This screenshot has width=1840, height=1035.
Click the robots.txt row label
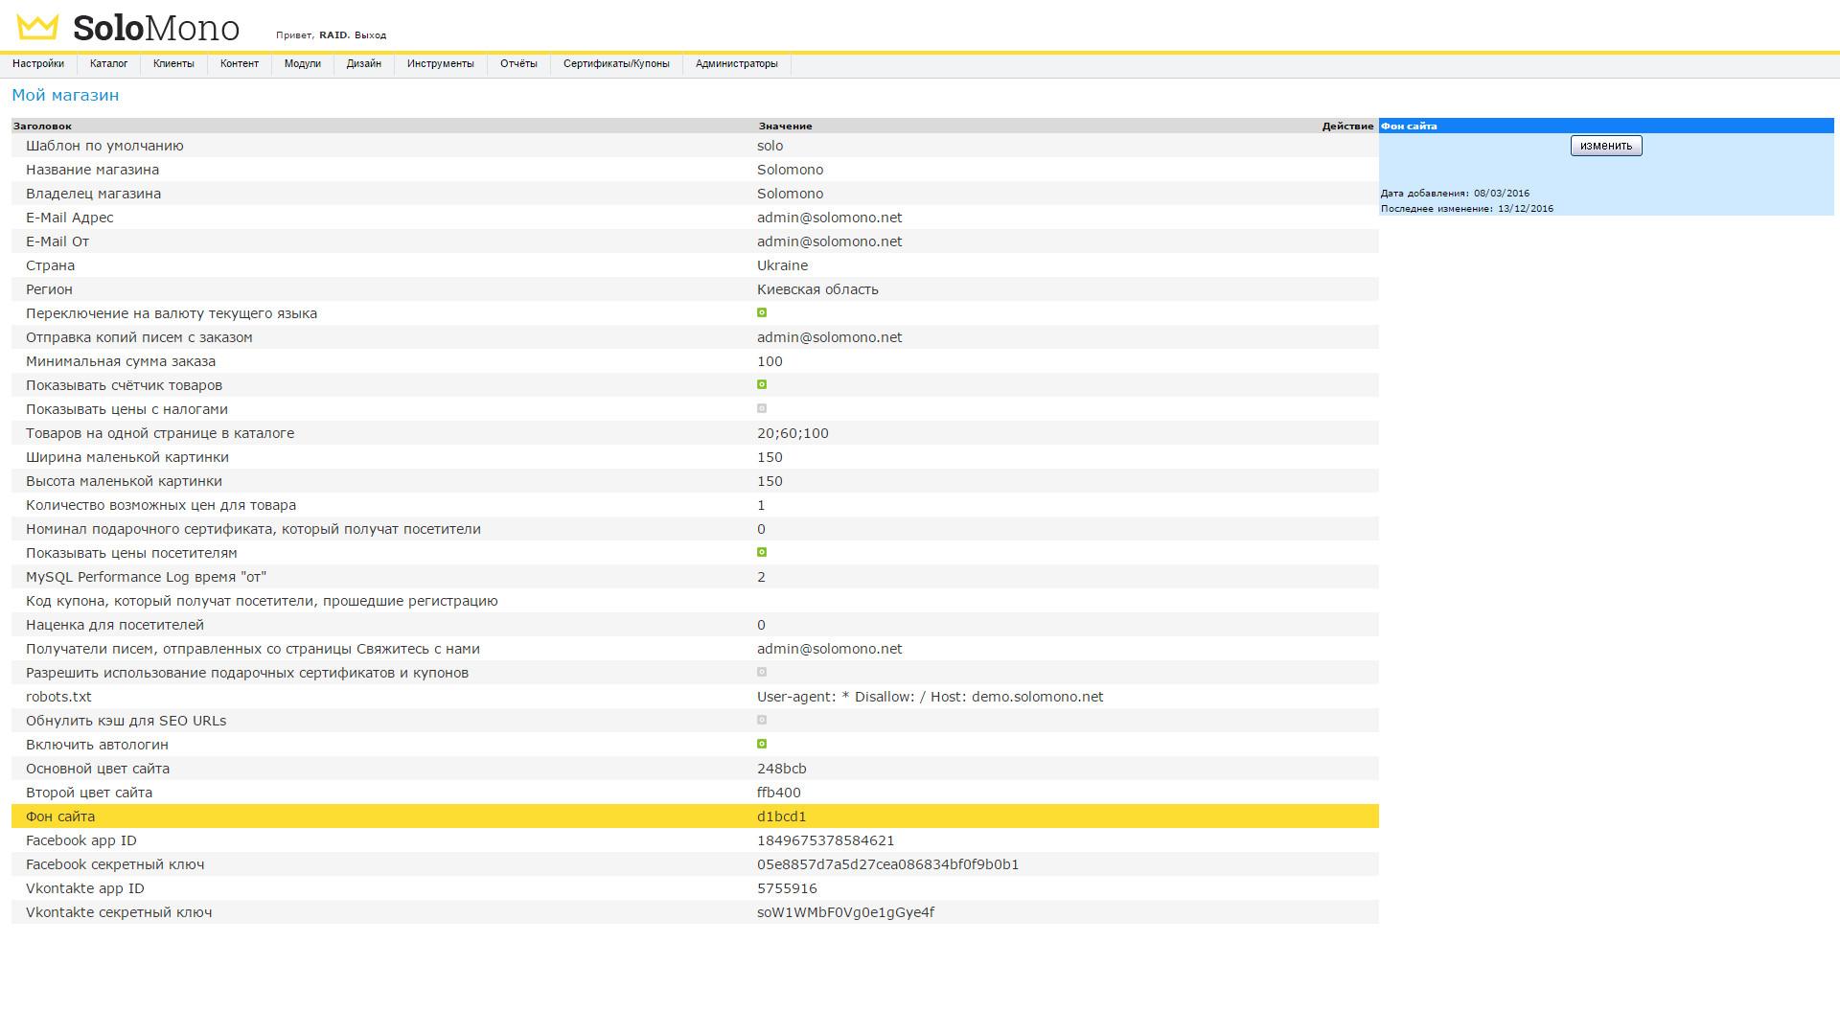point(58,697)
